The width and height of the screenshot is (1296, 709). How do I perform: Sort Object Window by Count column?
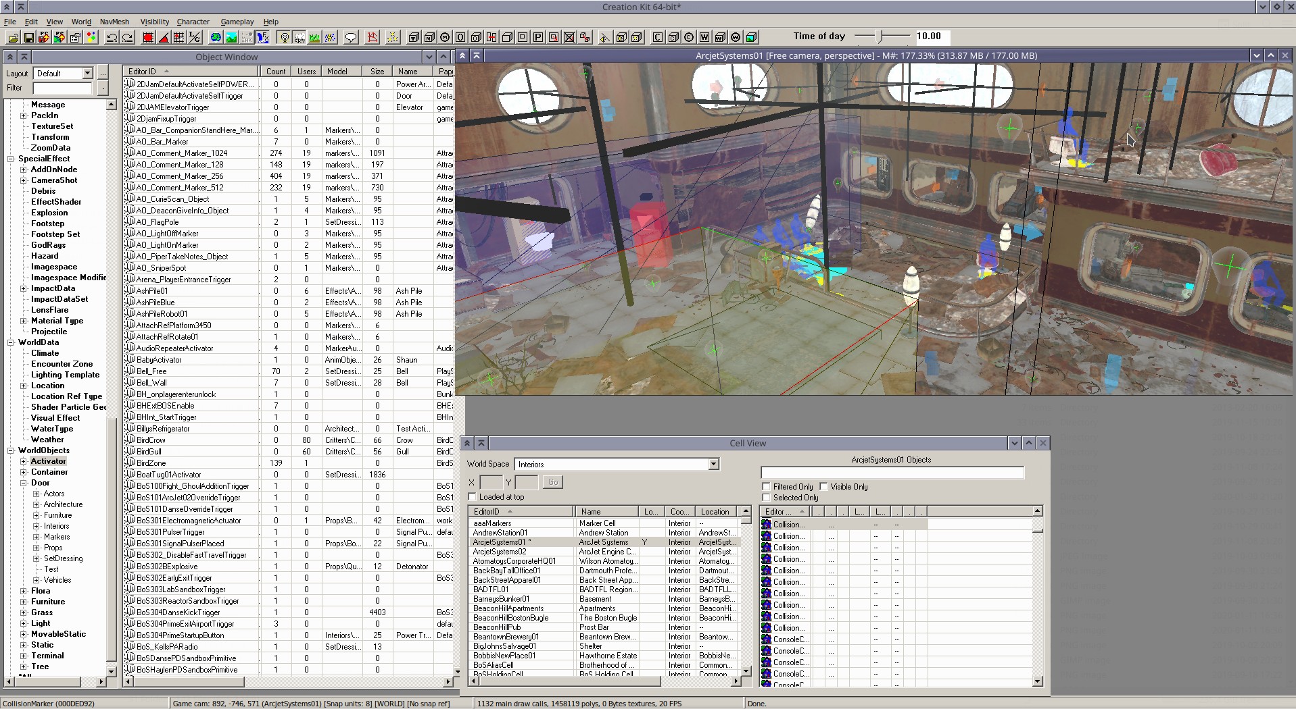(276, 71)
